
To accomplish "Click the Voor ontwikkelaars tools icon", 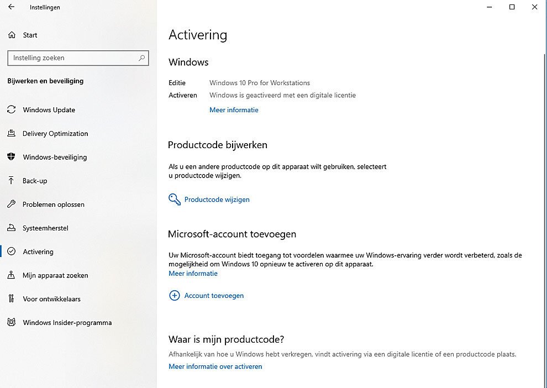I will 12,298.
